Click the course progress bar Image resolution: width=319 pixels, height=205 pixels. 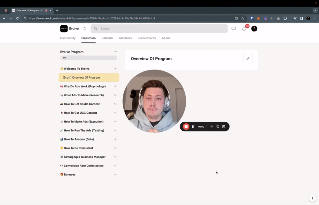[88, 57]
